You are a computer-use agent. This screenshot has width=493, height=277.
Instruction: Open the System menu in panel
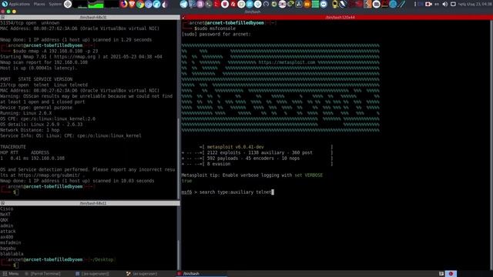(x=55, y=4)
